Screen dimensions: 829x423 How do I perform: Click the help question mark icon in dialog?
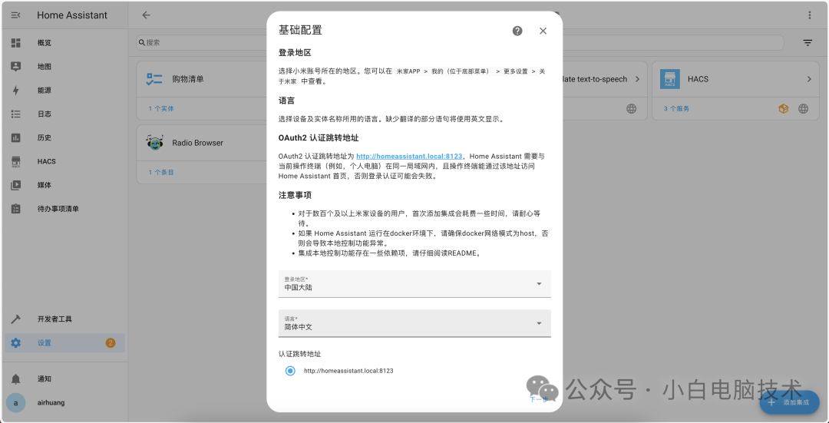pos(517,31)
